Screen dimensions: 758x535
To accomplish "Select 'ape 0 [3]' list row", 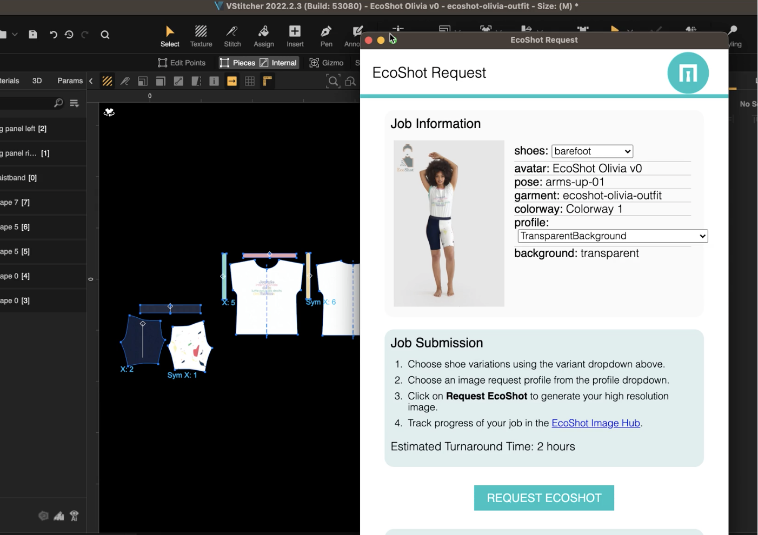I will point(43,300).
